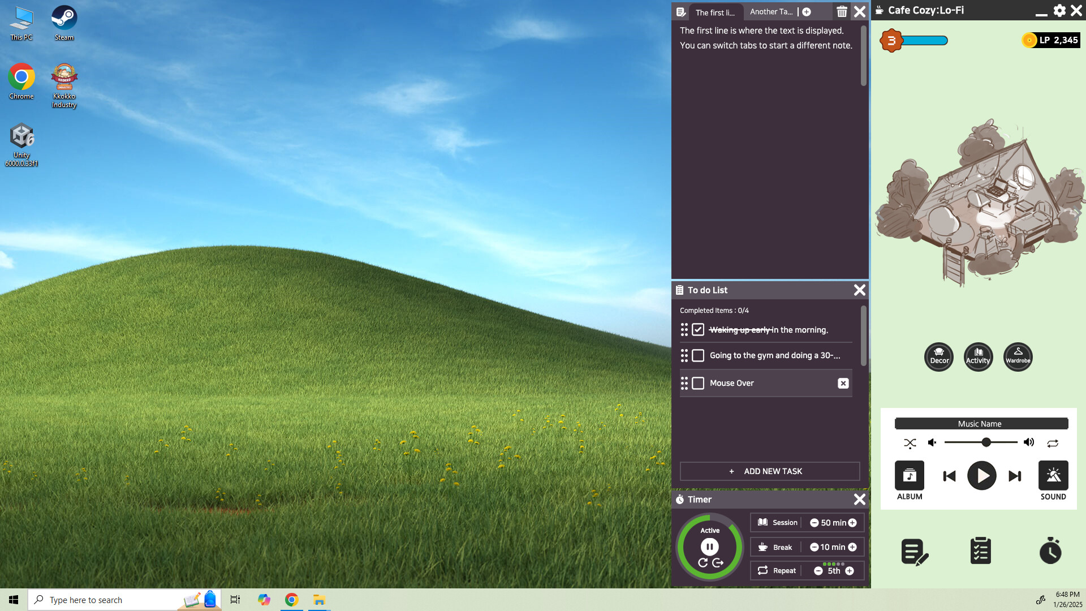1086x611 pixels.
Task: Play the music track
Action: [982, 476]
